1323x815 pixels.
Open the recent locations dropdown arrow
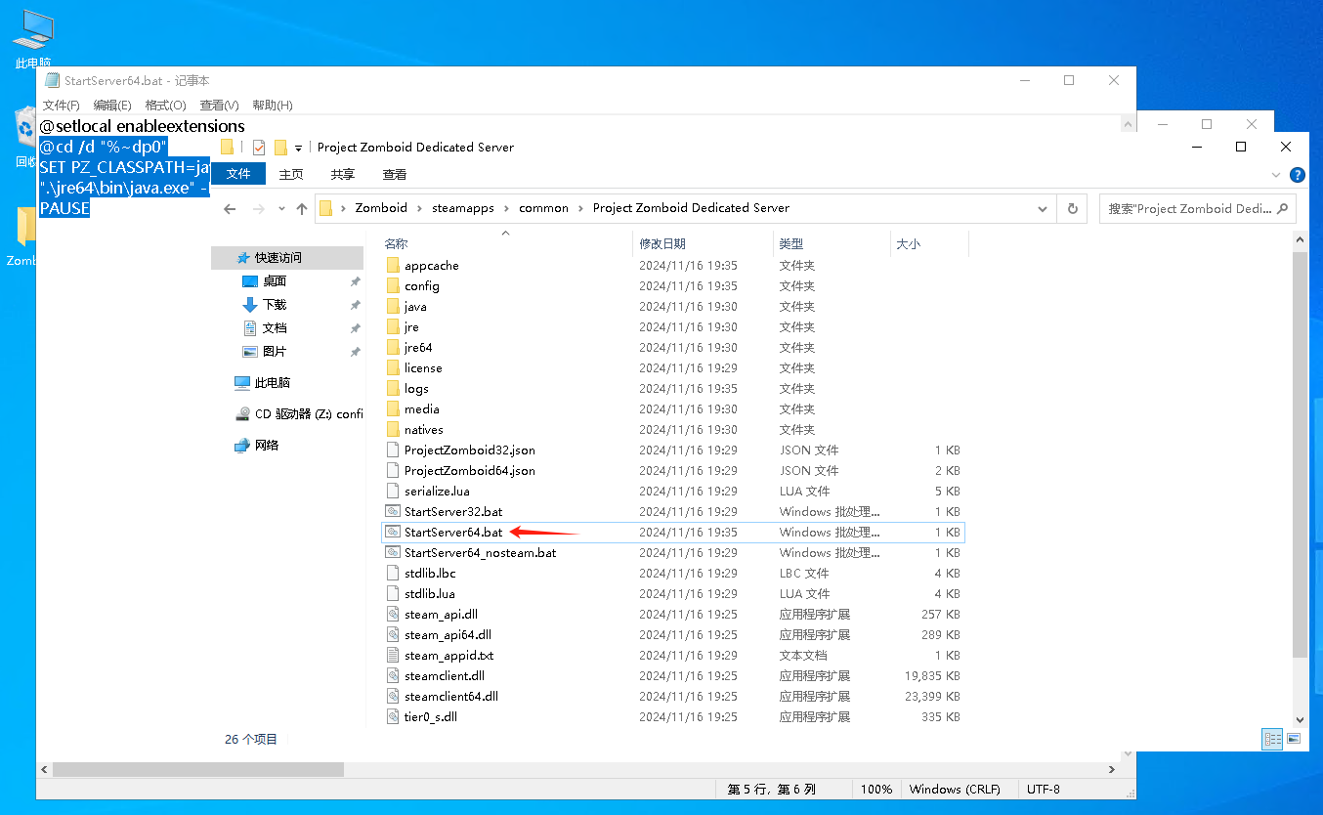(x=281, y=209)
